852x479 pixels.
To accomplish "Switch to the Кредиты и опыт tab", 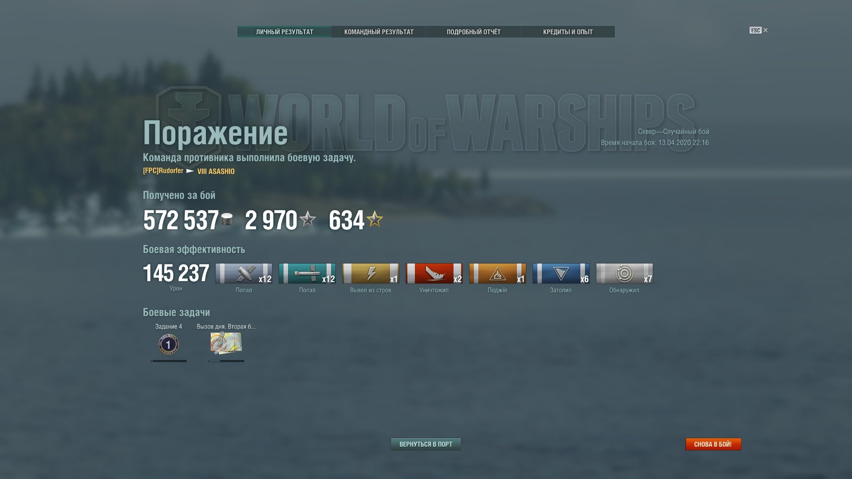I will pyautogui.click(x=568, y=32).
